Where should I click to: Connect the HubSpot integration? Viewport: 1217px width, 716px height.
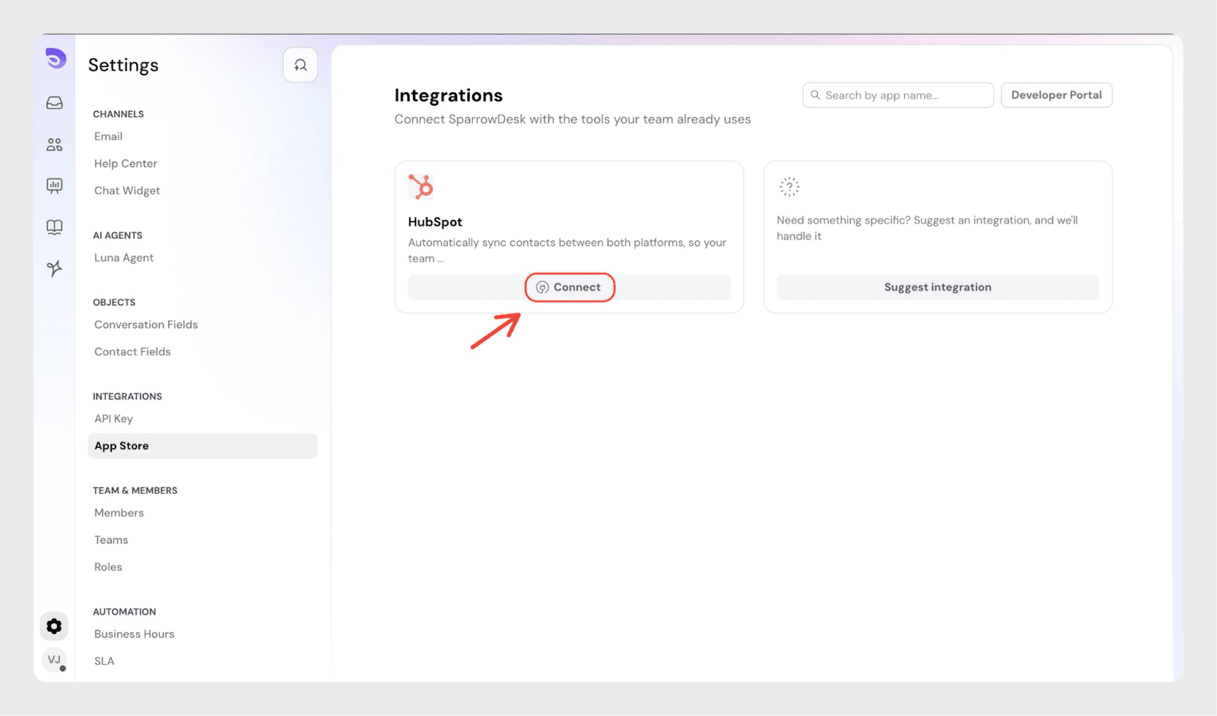coord(569,287)
